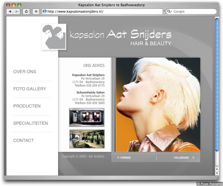Click the VOLGENDE next photo button
The width and height of the screenshot is (223, 186).
(184, 157)
